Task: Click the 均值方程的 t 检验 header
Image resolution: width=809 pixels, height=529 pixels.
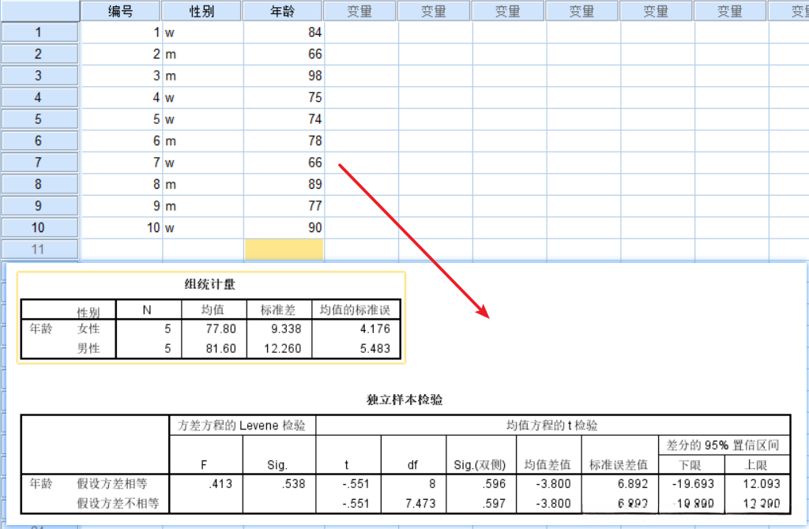Action: [552, 426]
